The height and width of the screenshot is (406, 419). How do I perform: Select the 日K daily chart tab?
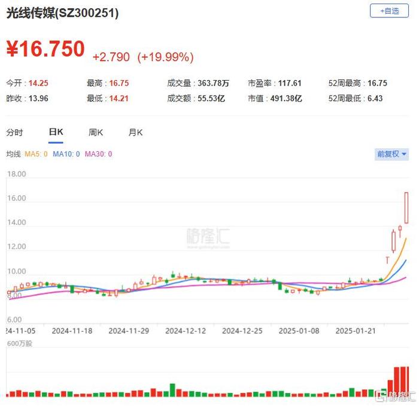56,132
